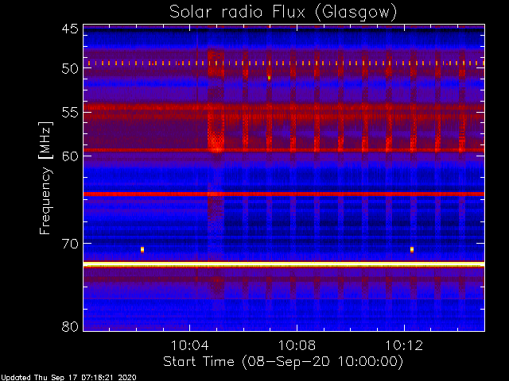Screen dimensions: 509x381
Task: Click the 'Start Time (08-Sep-20 10:00:00)' label
Action: pyautogui.click(x=283, y=362)
